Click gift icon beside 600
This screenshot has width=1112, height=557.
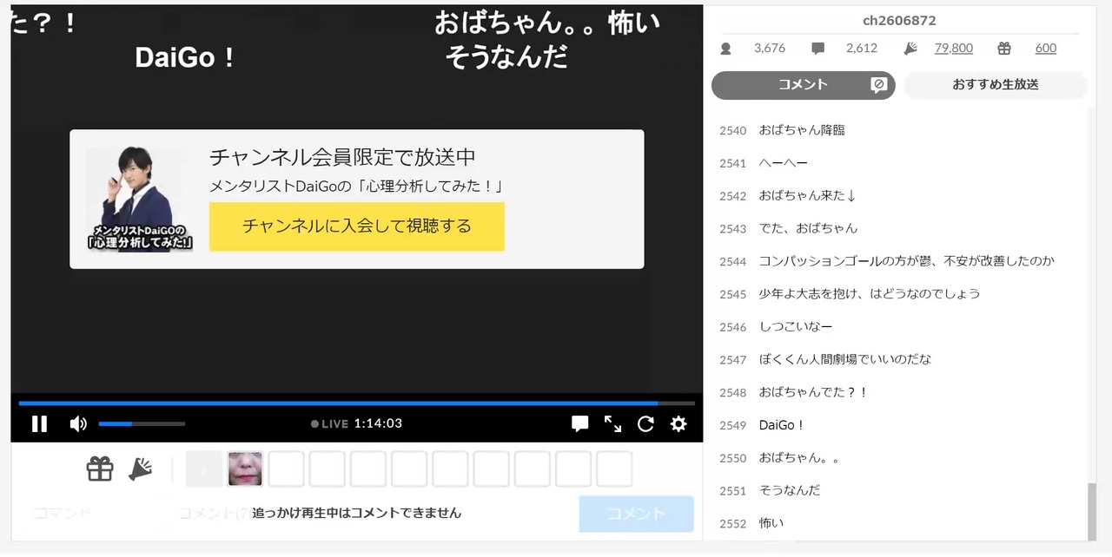(x=1004, y=49)
